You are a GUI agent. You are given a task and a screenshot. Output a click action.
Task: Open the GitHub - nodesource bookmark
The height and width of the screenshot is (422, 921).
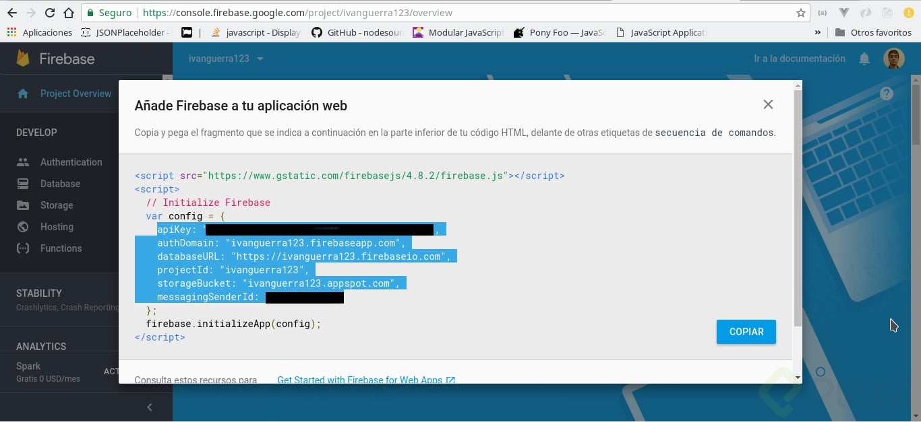pos(357,32)
